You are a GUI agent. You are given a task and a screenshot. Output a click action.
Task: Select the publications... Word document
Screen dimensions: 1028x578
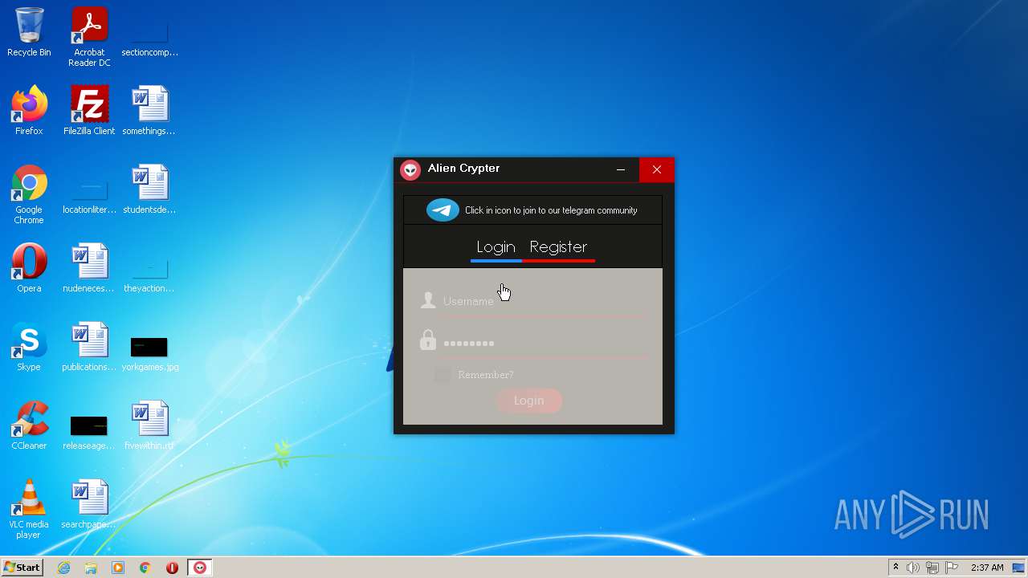tap(89, 347)
